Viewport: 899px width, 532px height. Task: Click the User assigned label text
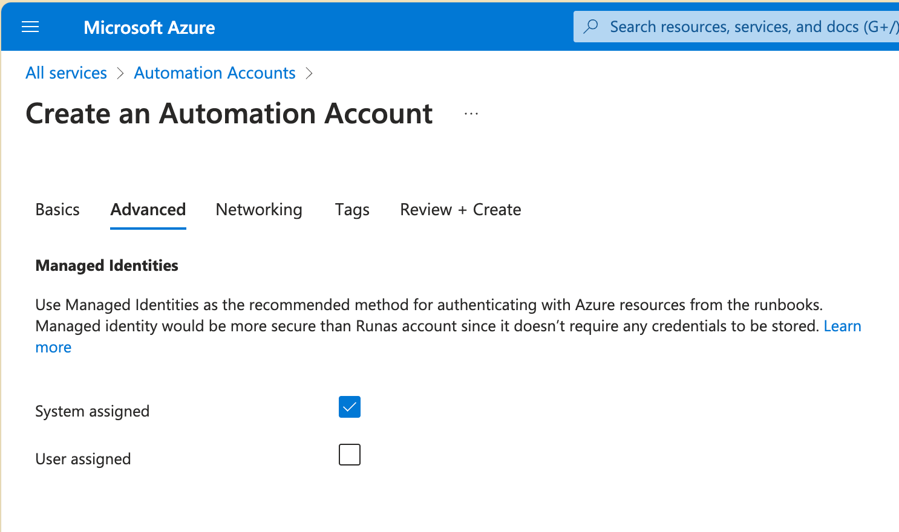(x=83, y=459)
